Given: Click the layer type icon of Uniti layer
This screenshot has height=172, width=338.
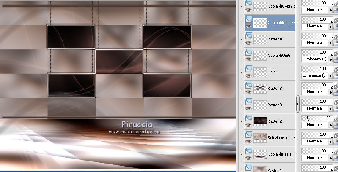Looking at the screenshot, I should [x=249, y=68].
